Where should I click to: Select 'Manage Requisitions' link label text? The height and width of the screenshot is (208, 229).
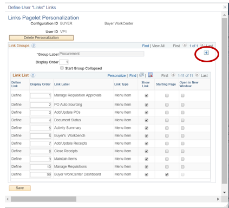[x=70, y=166]
